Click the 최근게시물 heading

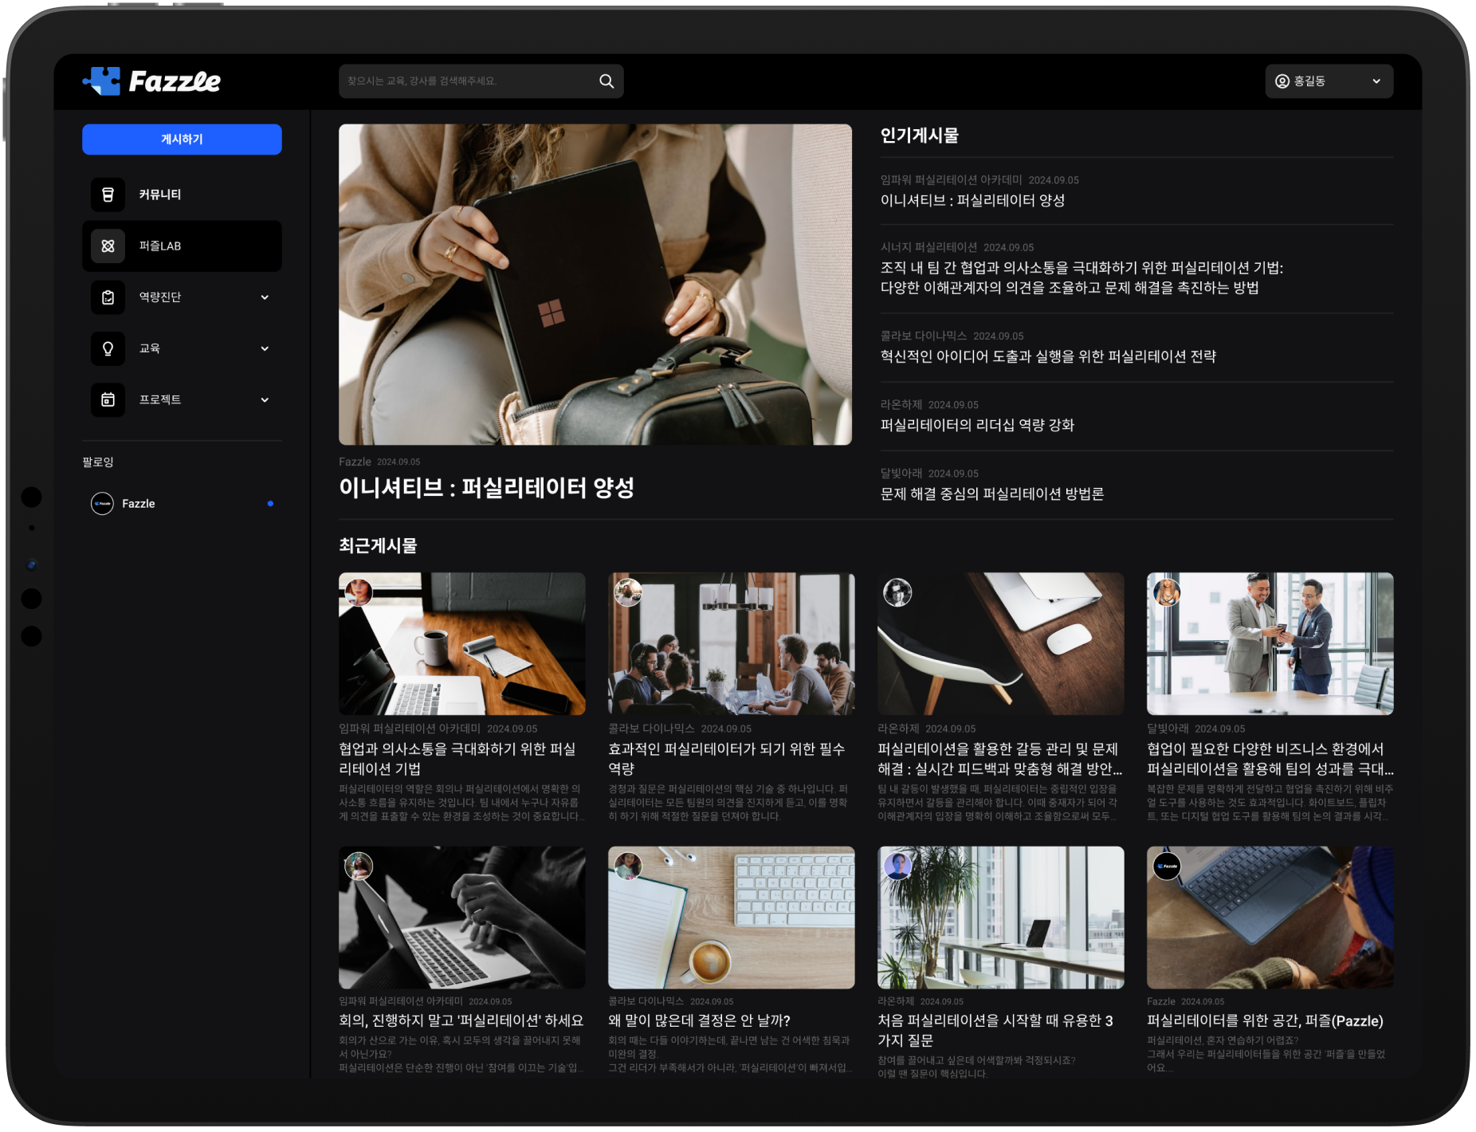coord(378,546)
